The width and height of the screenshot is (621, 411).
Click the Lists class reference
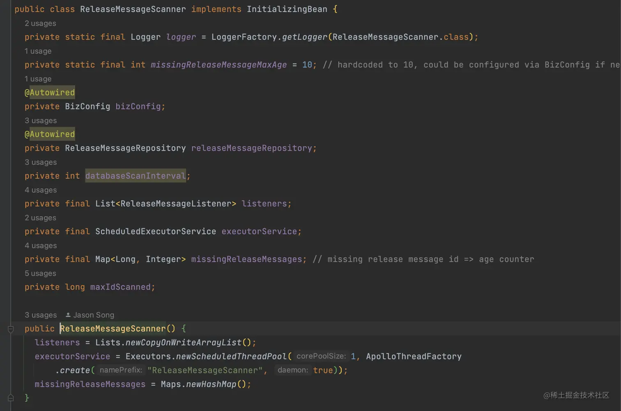108,343
